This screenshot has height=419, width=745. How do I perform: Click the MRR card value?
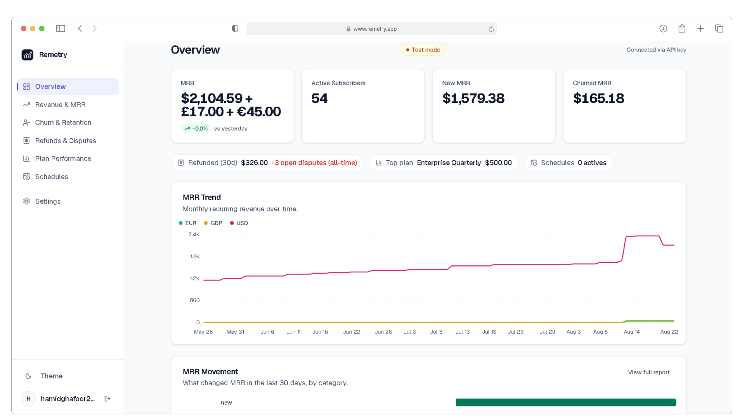coord(231,105)
